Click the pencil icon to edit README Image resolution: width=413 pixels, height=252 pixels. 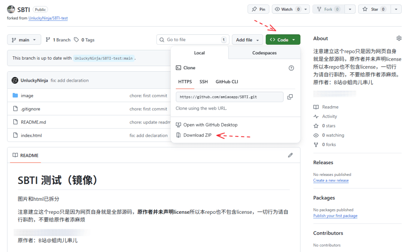290,155
